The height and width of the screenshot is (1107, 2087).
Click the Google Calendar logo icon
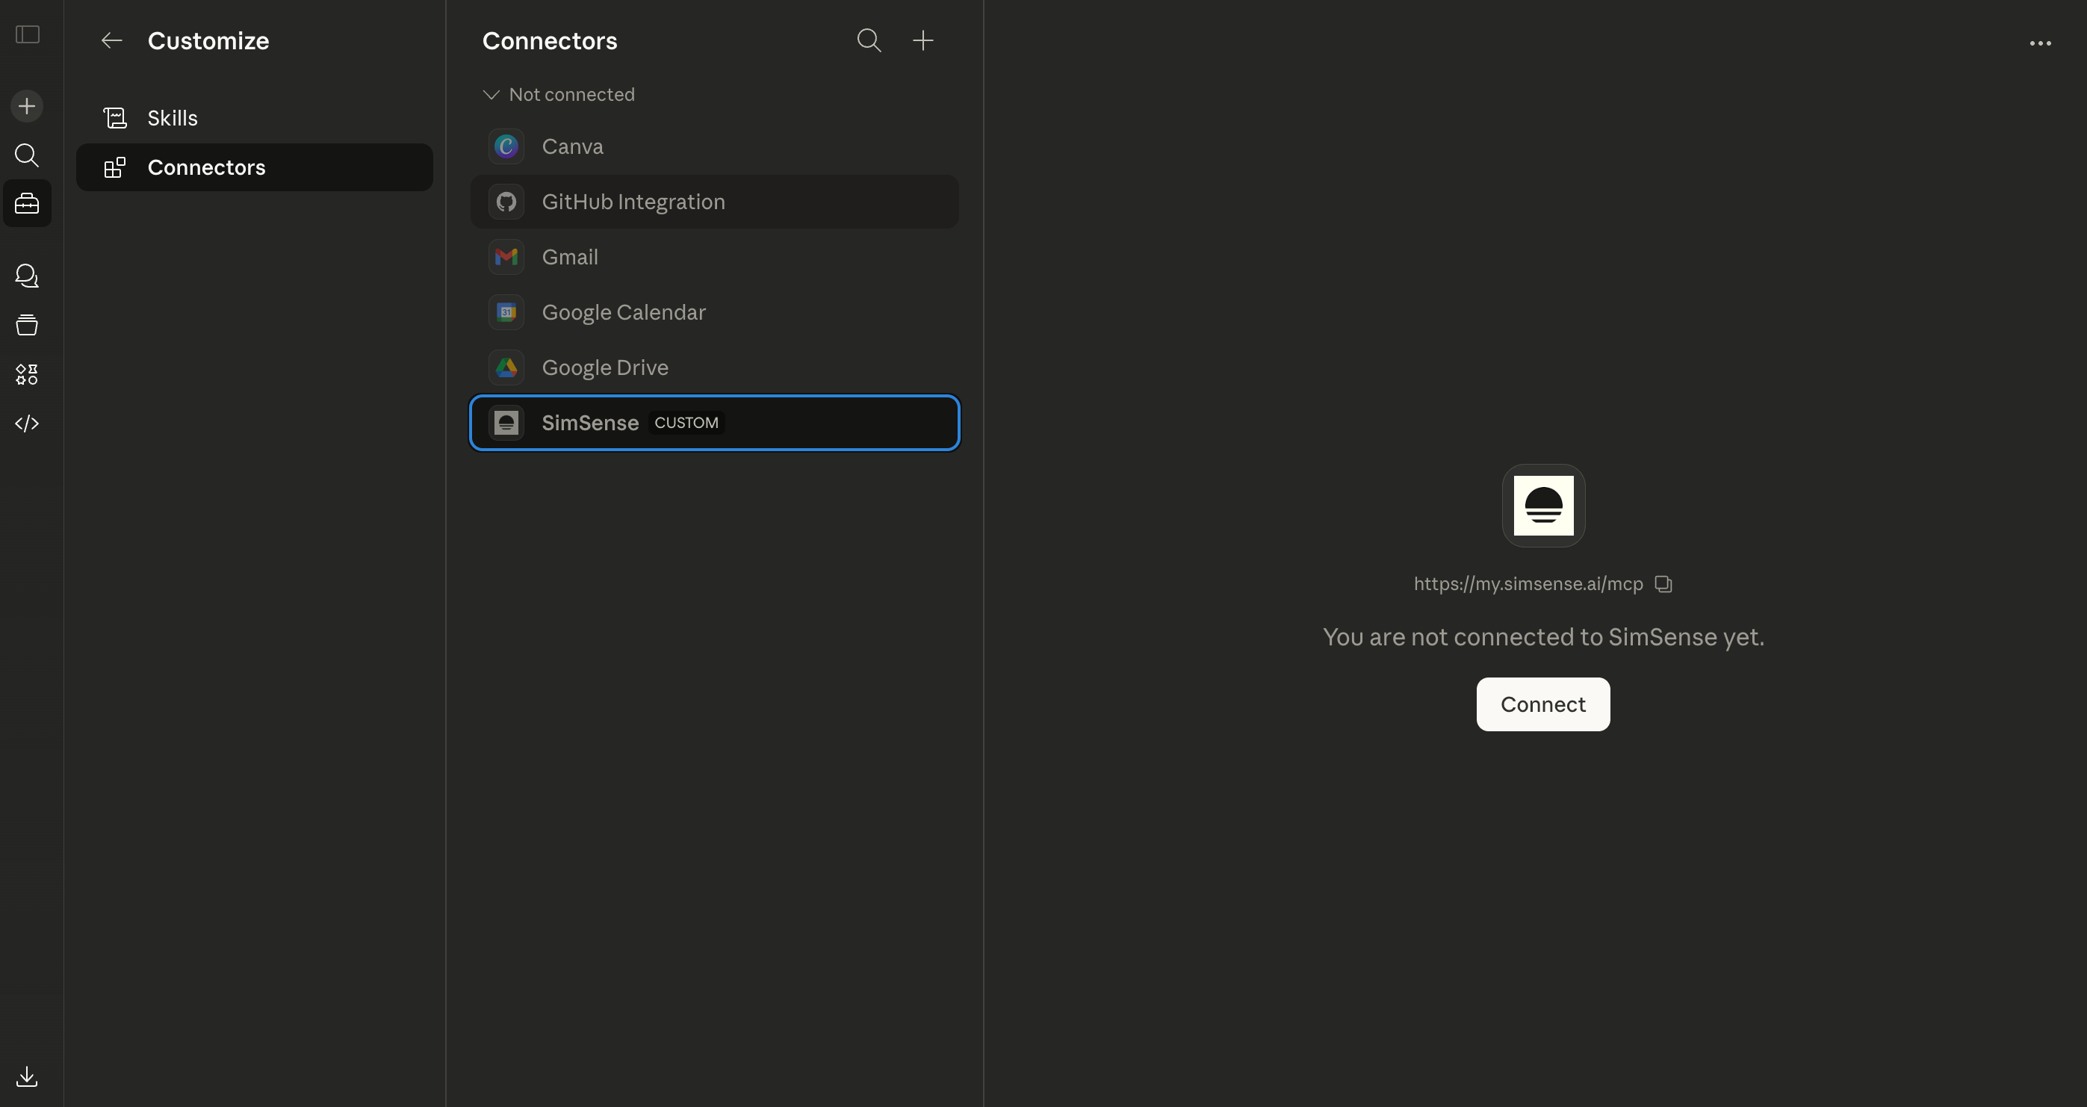coord(506,312)
